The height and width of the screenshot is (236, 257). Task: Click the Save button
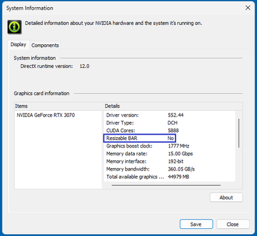[196, 224]
